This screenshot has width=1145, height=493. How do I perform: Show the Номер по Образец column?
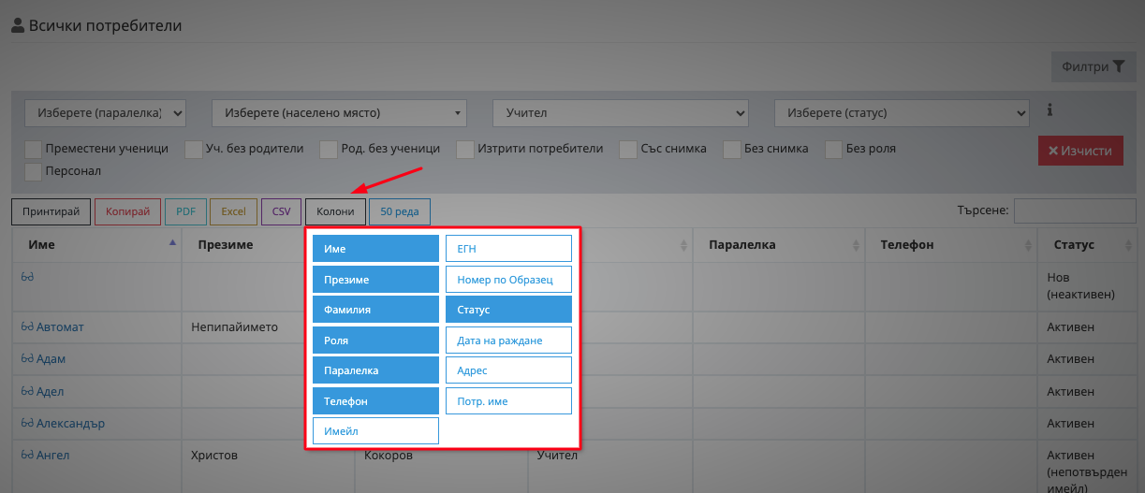pyautogui.click(x=508, y=279)
